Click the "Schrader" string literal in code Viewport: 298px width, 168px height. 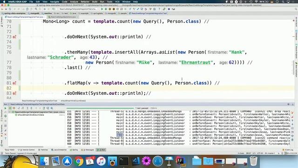(61, 57)
